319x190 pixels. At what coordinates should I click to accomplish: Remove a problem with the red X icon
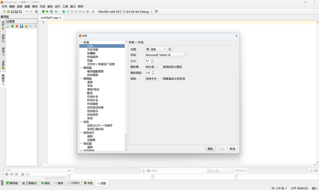[17, 26]
